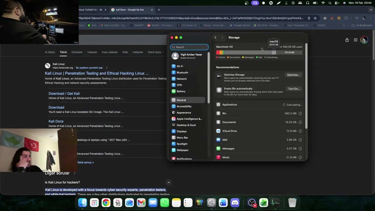The image size is (375, 211).
Task: Switch to Haberler search tab
Action: (138, 52)
